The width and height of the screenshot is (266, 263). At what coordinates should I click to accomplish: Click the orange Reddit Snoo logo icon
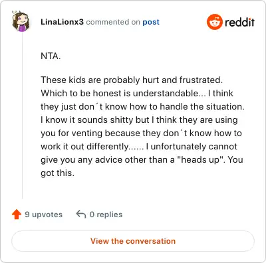tap(214, 22)
